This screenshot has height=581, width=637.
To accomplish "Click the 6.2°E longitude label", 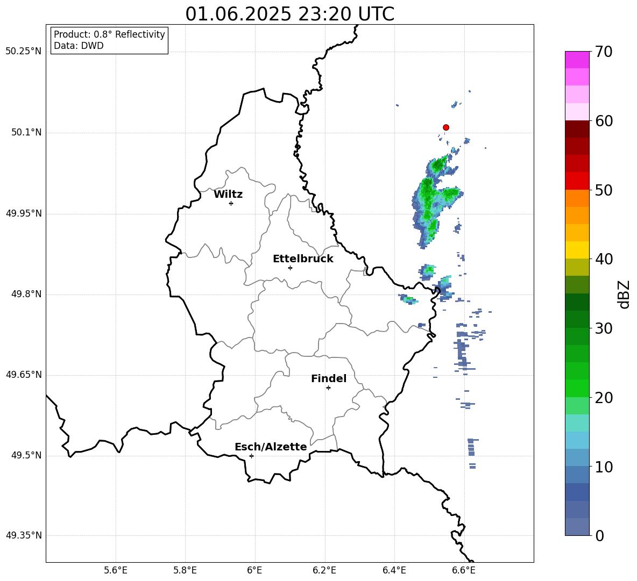I will click(324, 570).
